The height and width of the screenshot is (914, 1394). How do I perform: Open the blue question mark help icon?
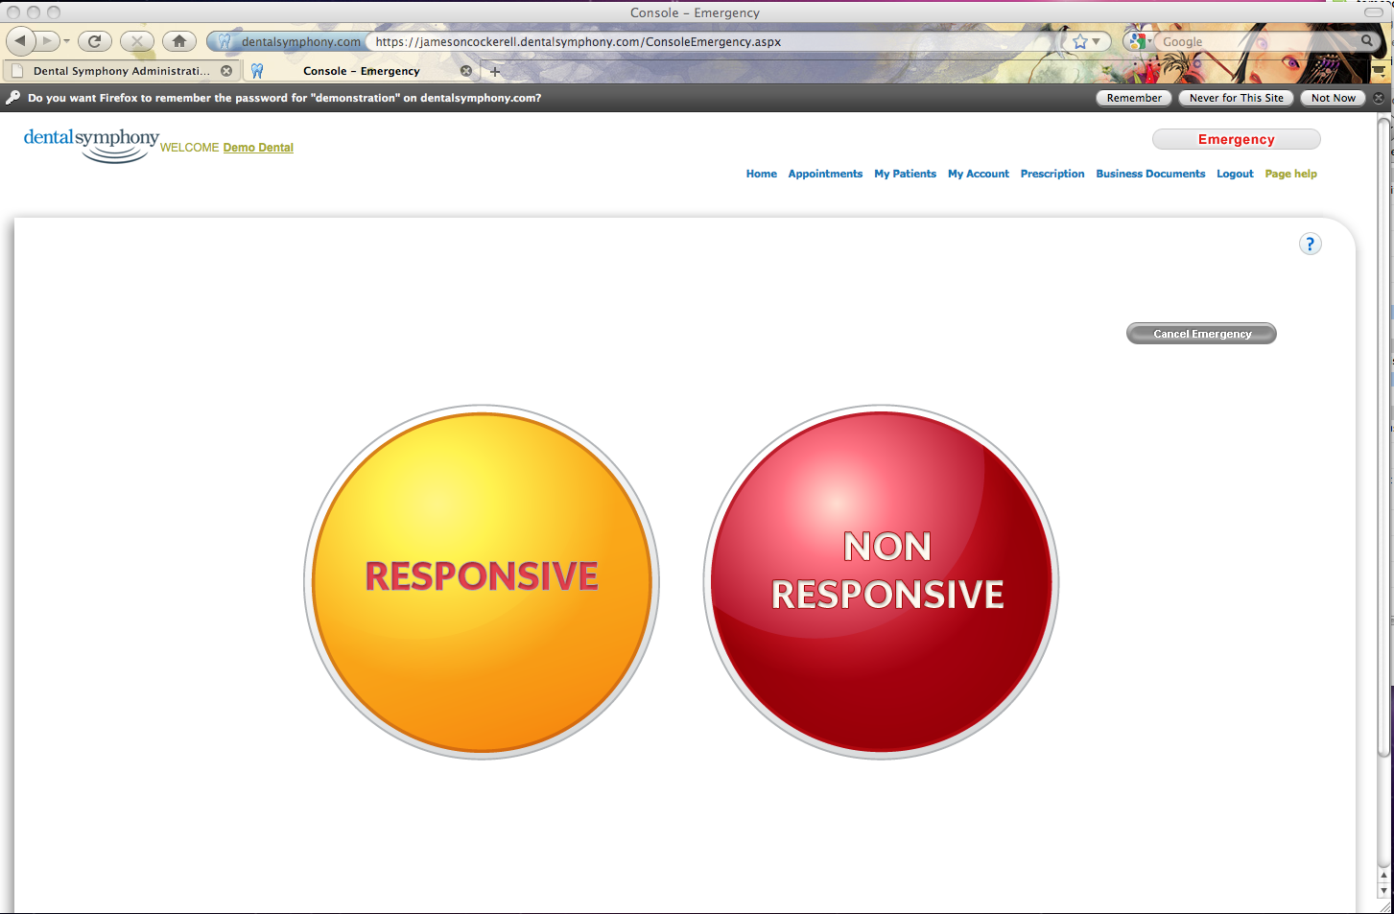[x=1310, y=244]
